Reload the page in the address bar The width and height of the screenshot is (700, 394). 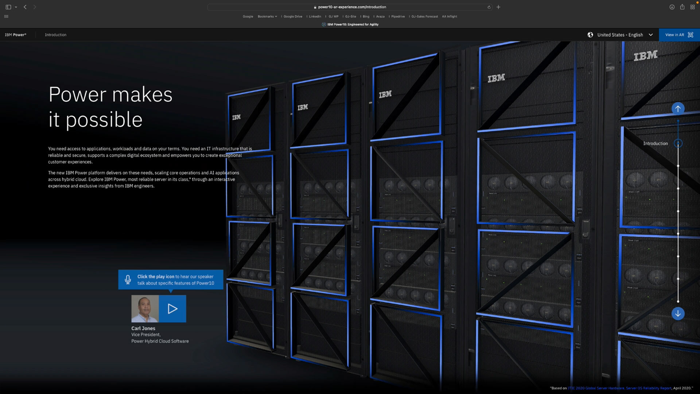coord(489,7)
